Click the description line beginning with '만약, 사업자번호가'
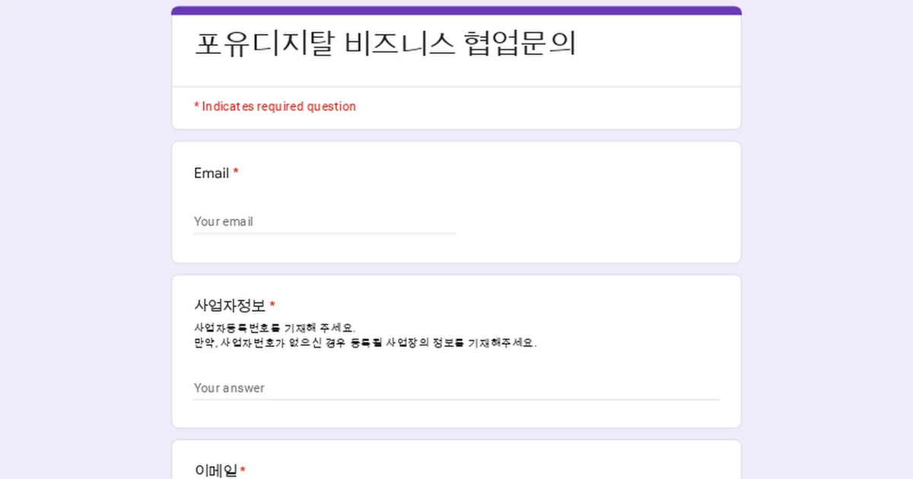This screenshot has width=913, height=479. point(365,343)
